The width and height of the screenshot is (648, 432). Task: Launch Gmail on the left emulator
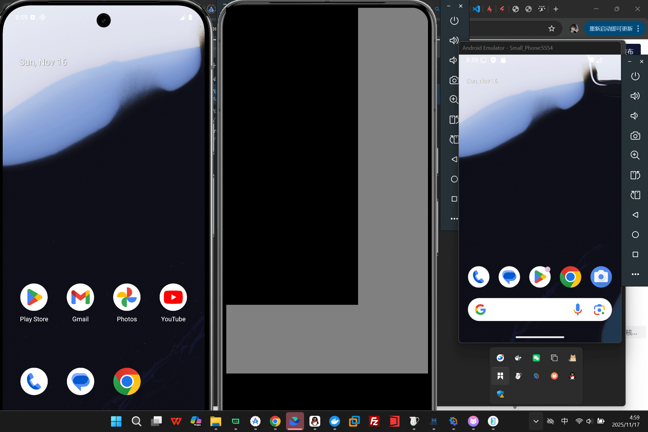pyautogui.click(x=80, y=297)
